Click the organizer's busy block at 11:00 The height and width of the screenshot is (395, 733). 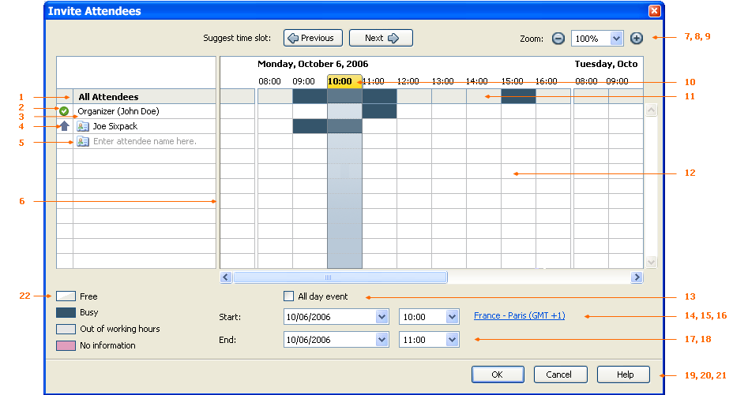click(380, 111)
